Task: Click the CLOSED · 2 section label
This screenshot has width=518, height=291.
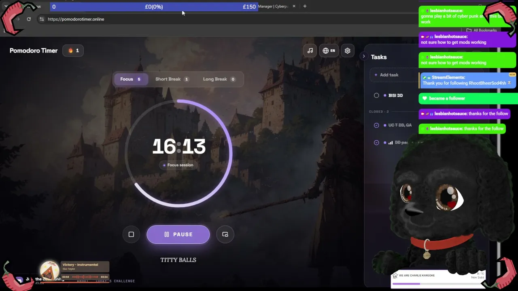Action: [379, 112]
